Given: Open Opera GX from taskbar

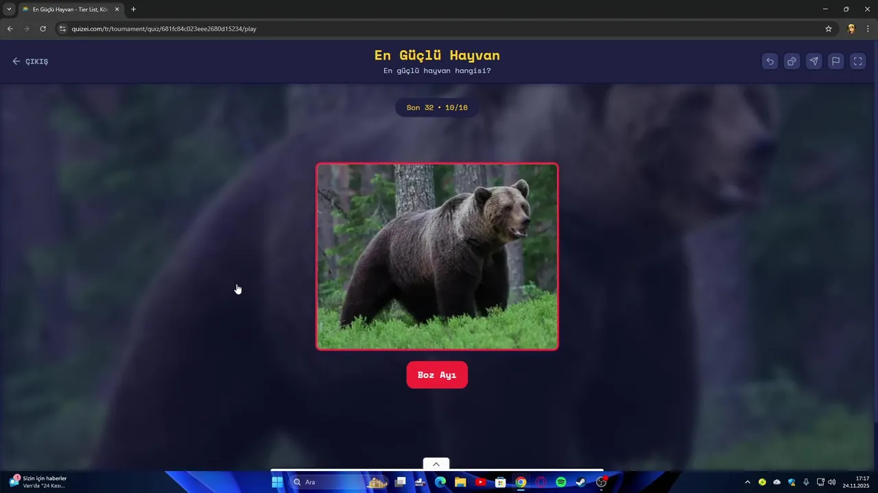Looking at the screenshot, I should [x=541, y=482].
